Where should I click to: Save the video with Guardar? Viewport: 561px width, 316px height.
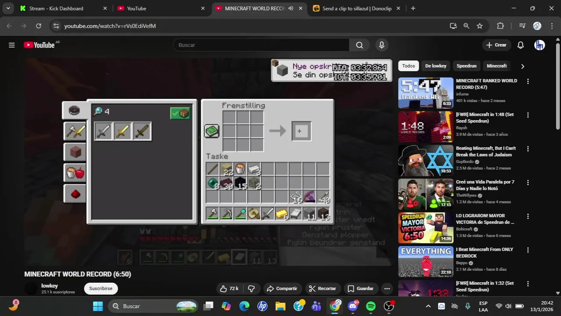click(360, 288)
